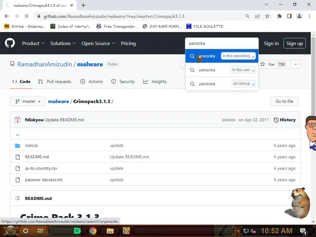
Task: Open README.md file
Action: pyautogui.click(x=37, y=157)
